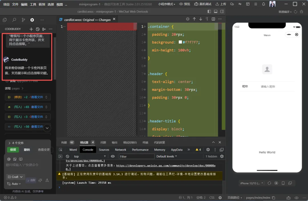308x201 pixels.
Task: Open DevTools settings gear icon
Action: (x=208, y=149)
